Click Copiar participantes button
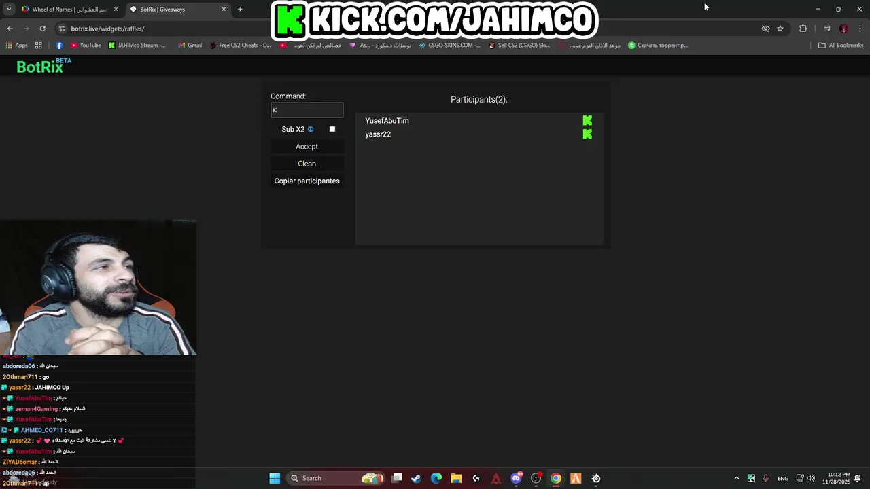The height and width of the screenshot is (489, 870). click(307, 181)
